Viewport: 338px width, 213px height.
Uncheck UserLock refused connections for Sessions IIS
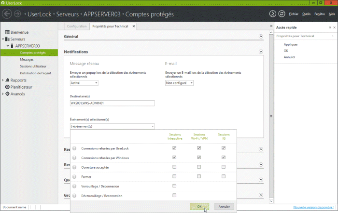pyautogui.click(x=224, y=148)
